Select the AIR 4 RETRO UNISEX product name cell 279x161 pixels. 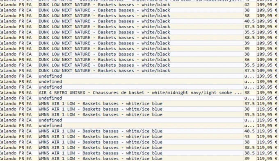141,93
